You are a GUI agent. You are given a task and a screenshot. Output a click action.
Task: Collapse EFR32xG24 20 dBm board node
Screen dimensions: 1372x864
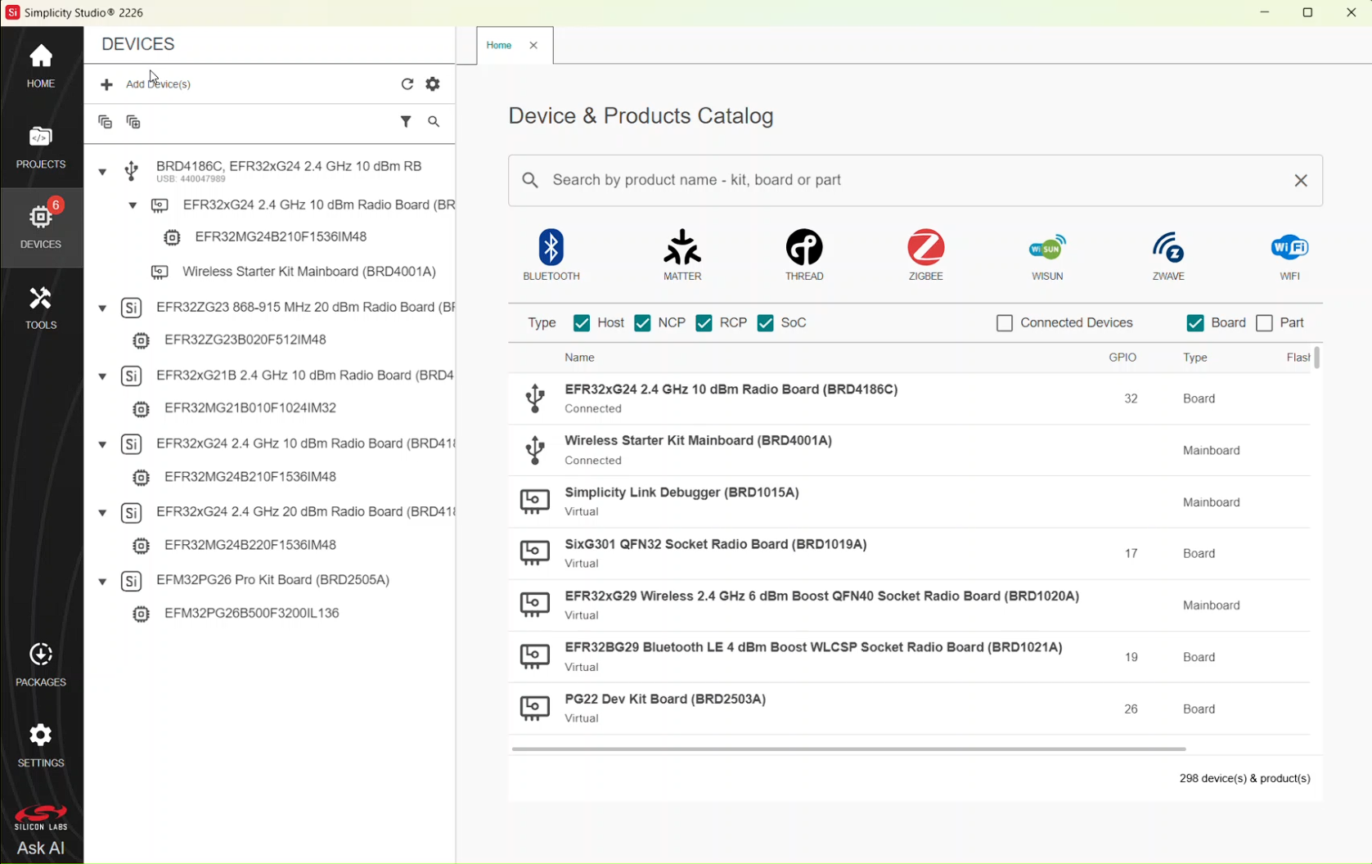102,513
